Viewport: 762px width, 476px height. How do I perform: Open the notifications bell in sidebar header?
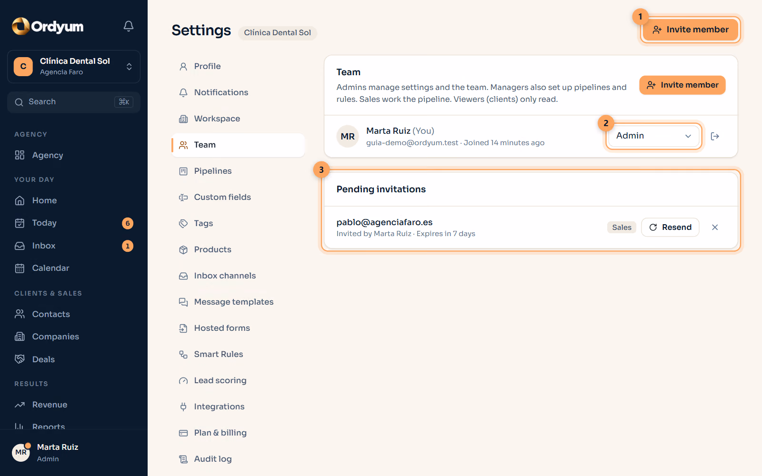point(129,26)
